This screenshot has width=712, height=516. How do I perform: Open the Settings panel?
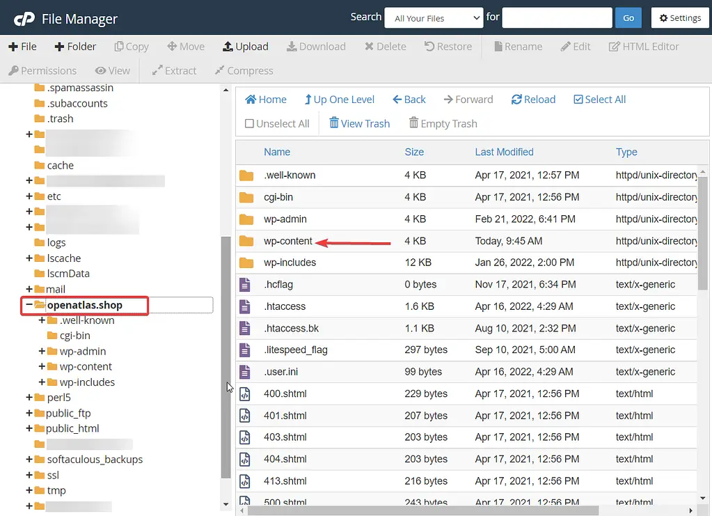point(679,17)
